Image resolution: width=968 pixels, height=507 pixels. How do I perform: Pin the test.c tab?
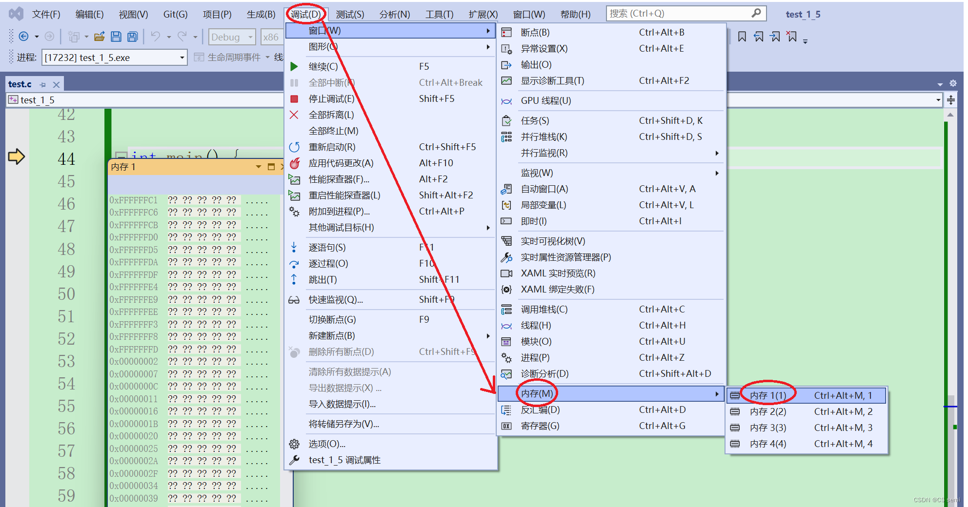(43, 85)
